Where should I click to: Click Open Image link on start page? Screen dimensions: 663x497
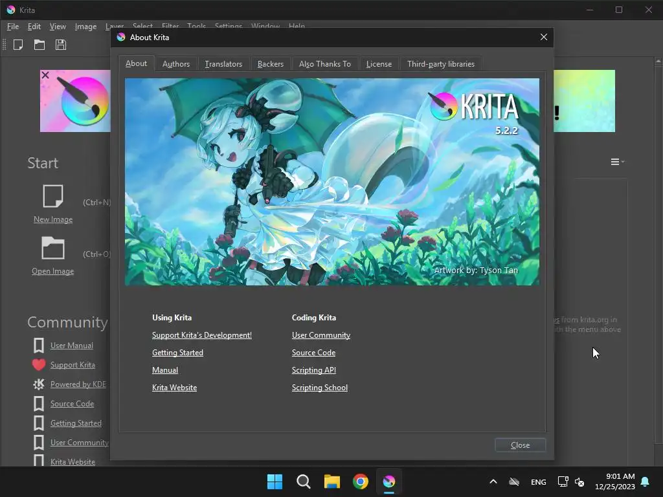click(x=53, y=271)
